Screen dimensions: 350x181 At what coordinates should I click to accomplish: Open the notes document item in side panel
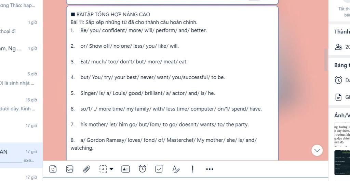click(x=338, y=97)
